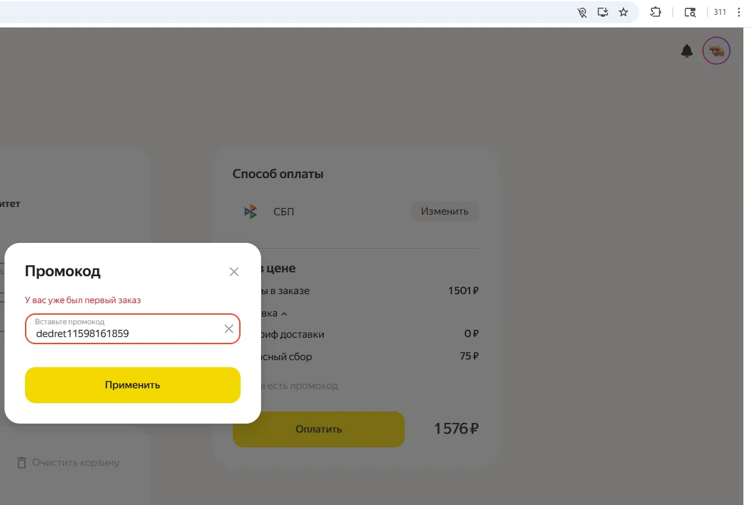Click the trash can icon by корзину

[x=22, y=463]
